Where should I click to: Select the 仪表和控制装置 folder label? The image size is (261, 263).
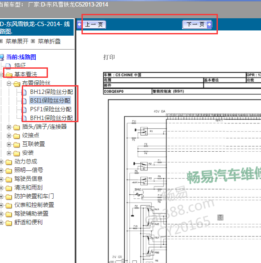[34, 205]
